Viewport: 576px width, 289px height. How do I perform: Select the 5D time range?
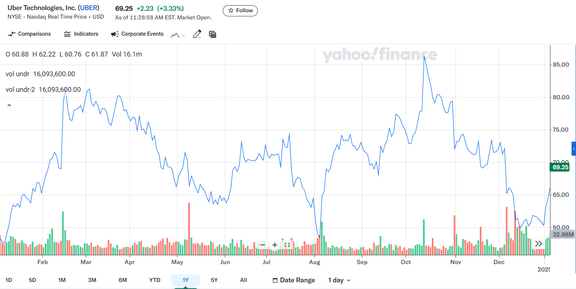(32, 280)
